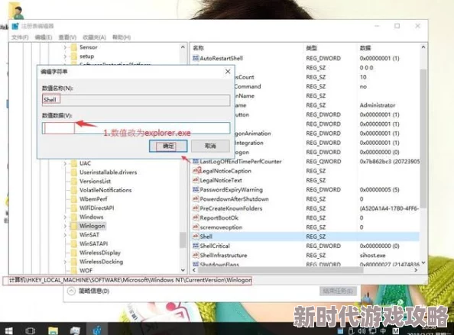Open the 查看(V) menu
The height and width of the screenshot is (335, 454).
67,37
